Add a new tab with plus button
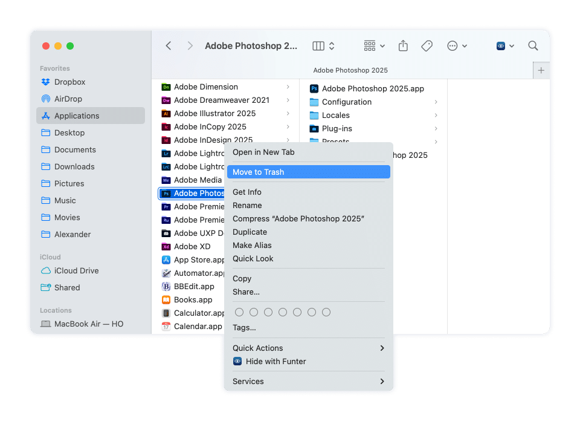This screenshot has height=421, width=580. (x=541, y=70)
